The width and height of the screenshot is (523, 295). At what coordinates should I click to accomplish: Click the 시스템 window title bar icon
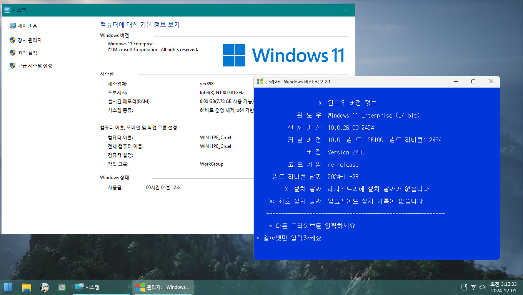pyautogui.click(x=7, y=10)
